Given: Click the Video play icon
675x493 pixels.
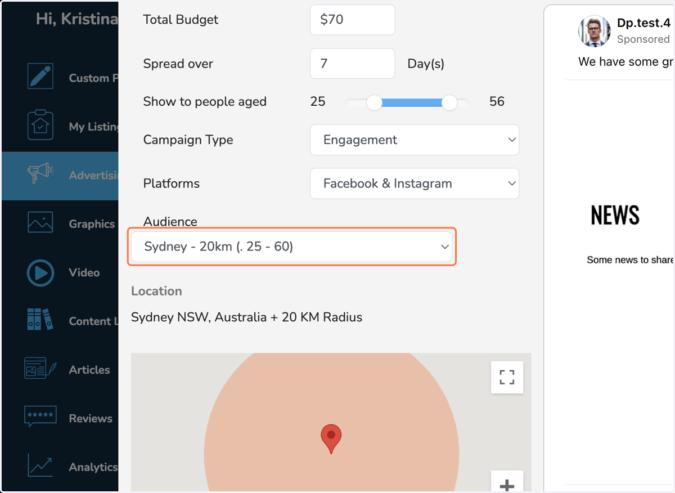Looking at the screenshot, I should [40, 273].
